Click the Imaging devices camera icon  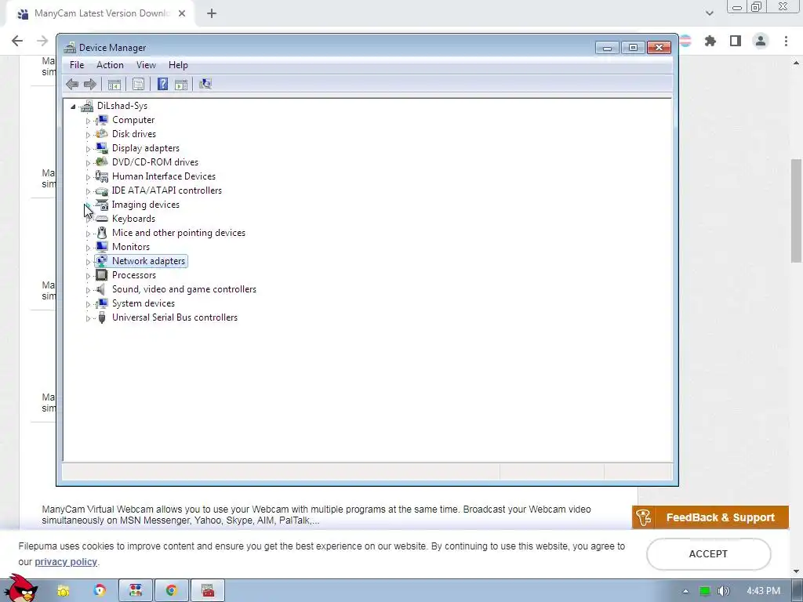coord(101,205)
